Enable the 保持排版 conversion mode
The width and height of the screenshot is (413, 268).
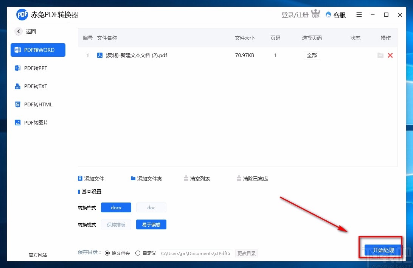(116, 224)
